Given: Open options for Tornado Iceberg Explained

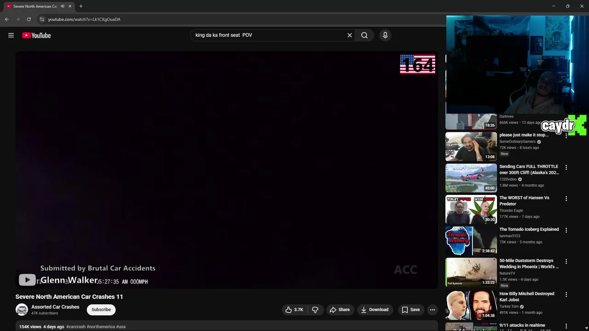Looking at the screenshot, I should [x=566, y=230].
